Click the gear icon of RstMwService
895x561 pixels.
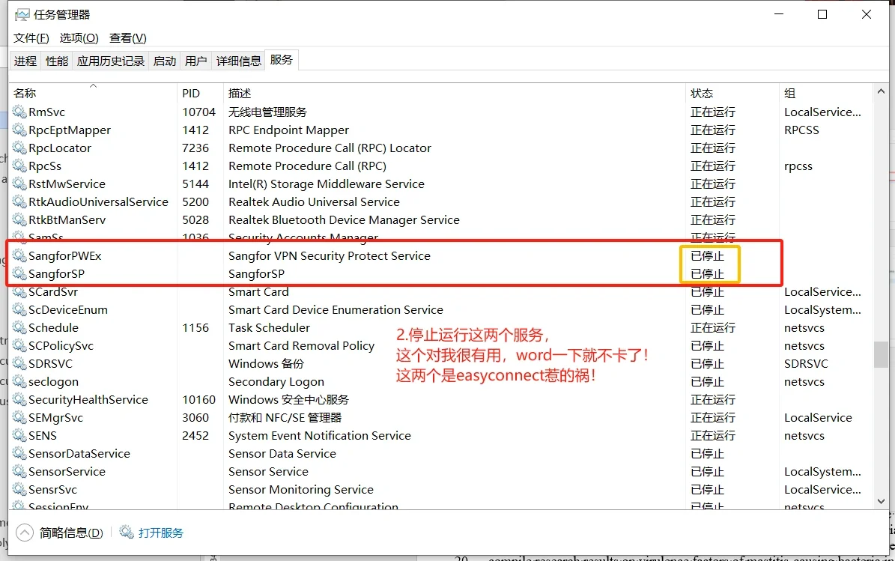coord(19,184)
